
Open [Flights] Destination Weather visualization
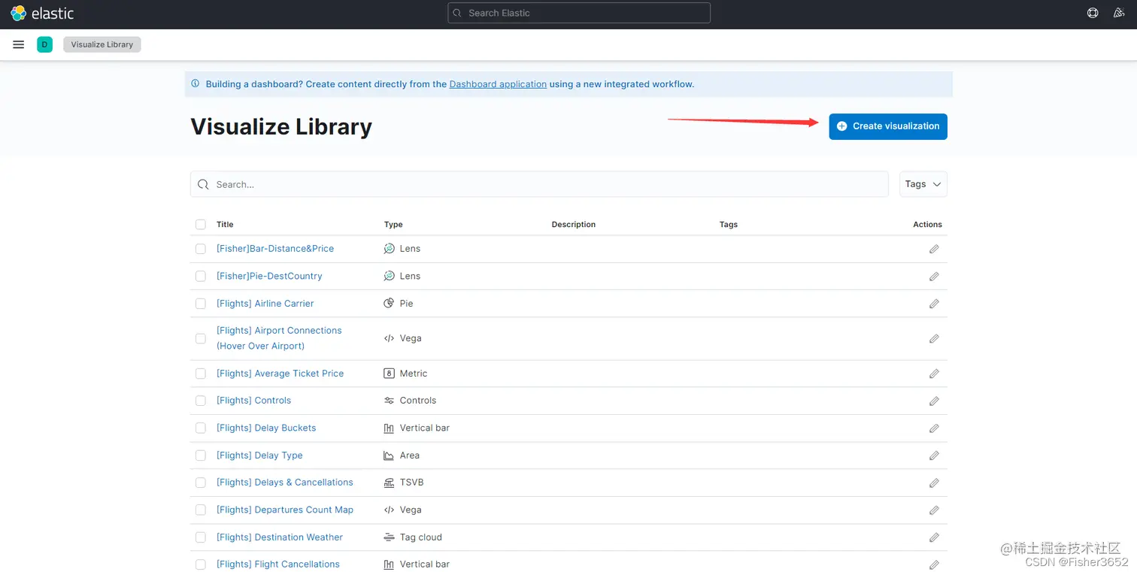tap(280, 537)
